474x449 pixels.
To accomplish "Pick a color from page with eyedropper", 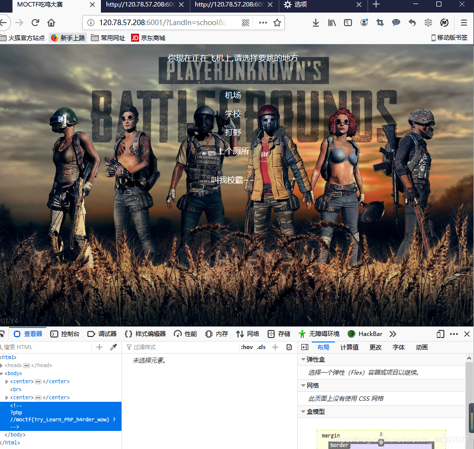I will pos(113,347).
